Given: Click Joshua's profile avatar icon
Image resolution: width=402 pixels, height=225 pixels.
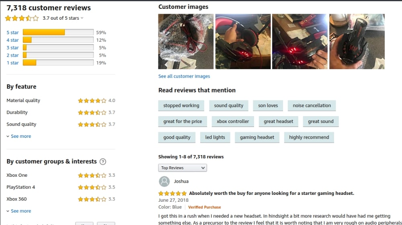Looking at the screenshot, I should [x=164, y=182].
